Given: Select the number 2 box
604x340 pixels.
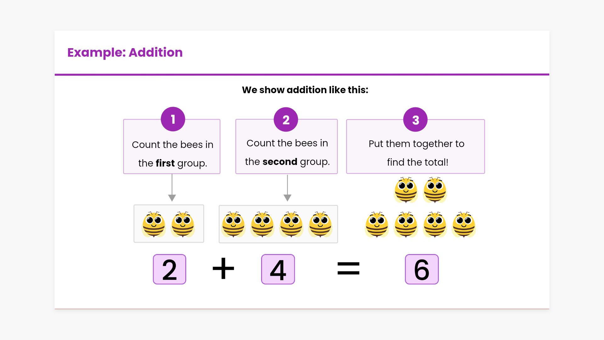Looking at the screenshot, I should [x=170, y=269].
